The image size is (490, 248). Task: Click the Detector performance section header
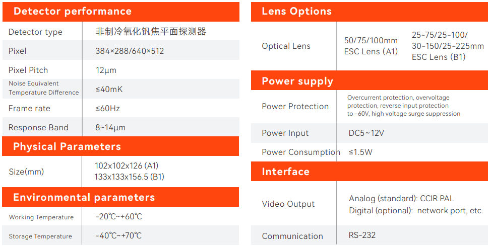click(x=73, y=12)
